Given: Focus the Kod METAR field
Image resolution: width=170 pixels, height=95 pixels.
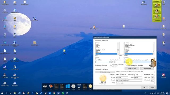Looking at the screenshot, I should (103, 62).
